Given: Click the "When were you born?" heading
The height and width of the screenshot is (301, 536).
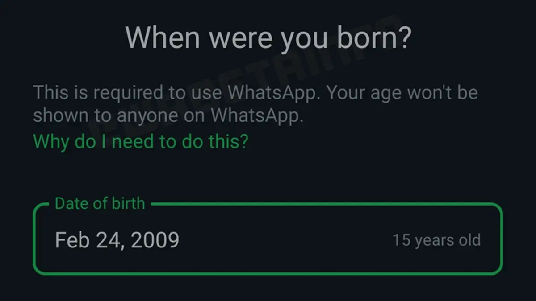Looking at the screenshot, I should pos(268,38).
